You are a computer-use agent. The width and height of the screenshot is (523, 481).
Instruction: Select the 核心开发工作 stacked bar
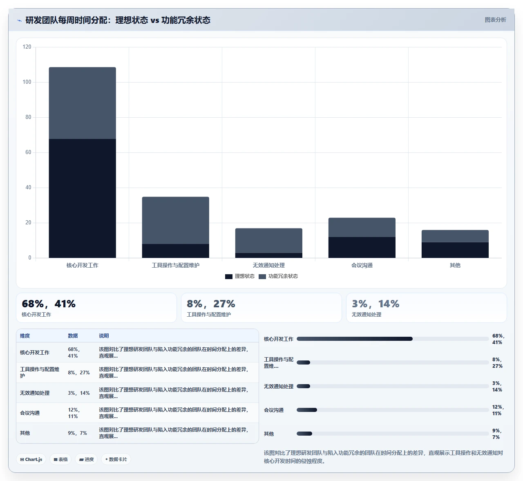click(x=83, y=163)
